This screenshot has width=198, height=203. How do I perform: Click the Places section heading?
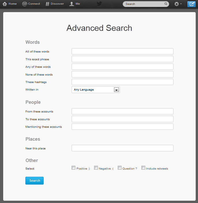pyautogui.click(x=33, y=139)
